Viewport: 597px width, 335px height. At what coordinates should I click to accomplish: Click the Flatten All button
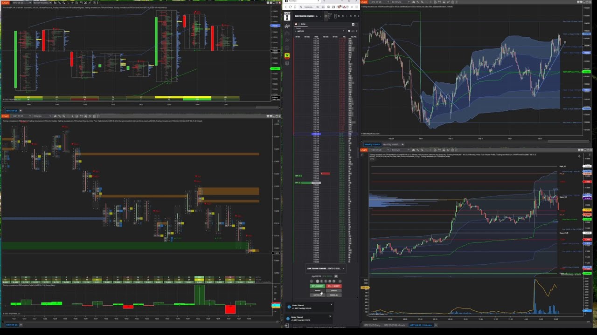coord(318,295)
